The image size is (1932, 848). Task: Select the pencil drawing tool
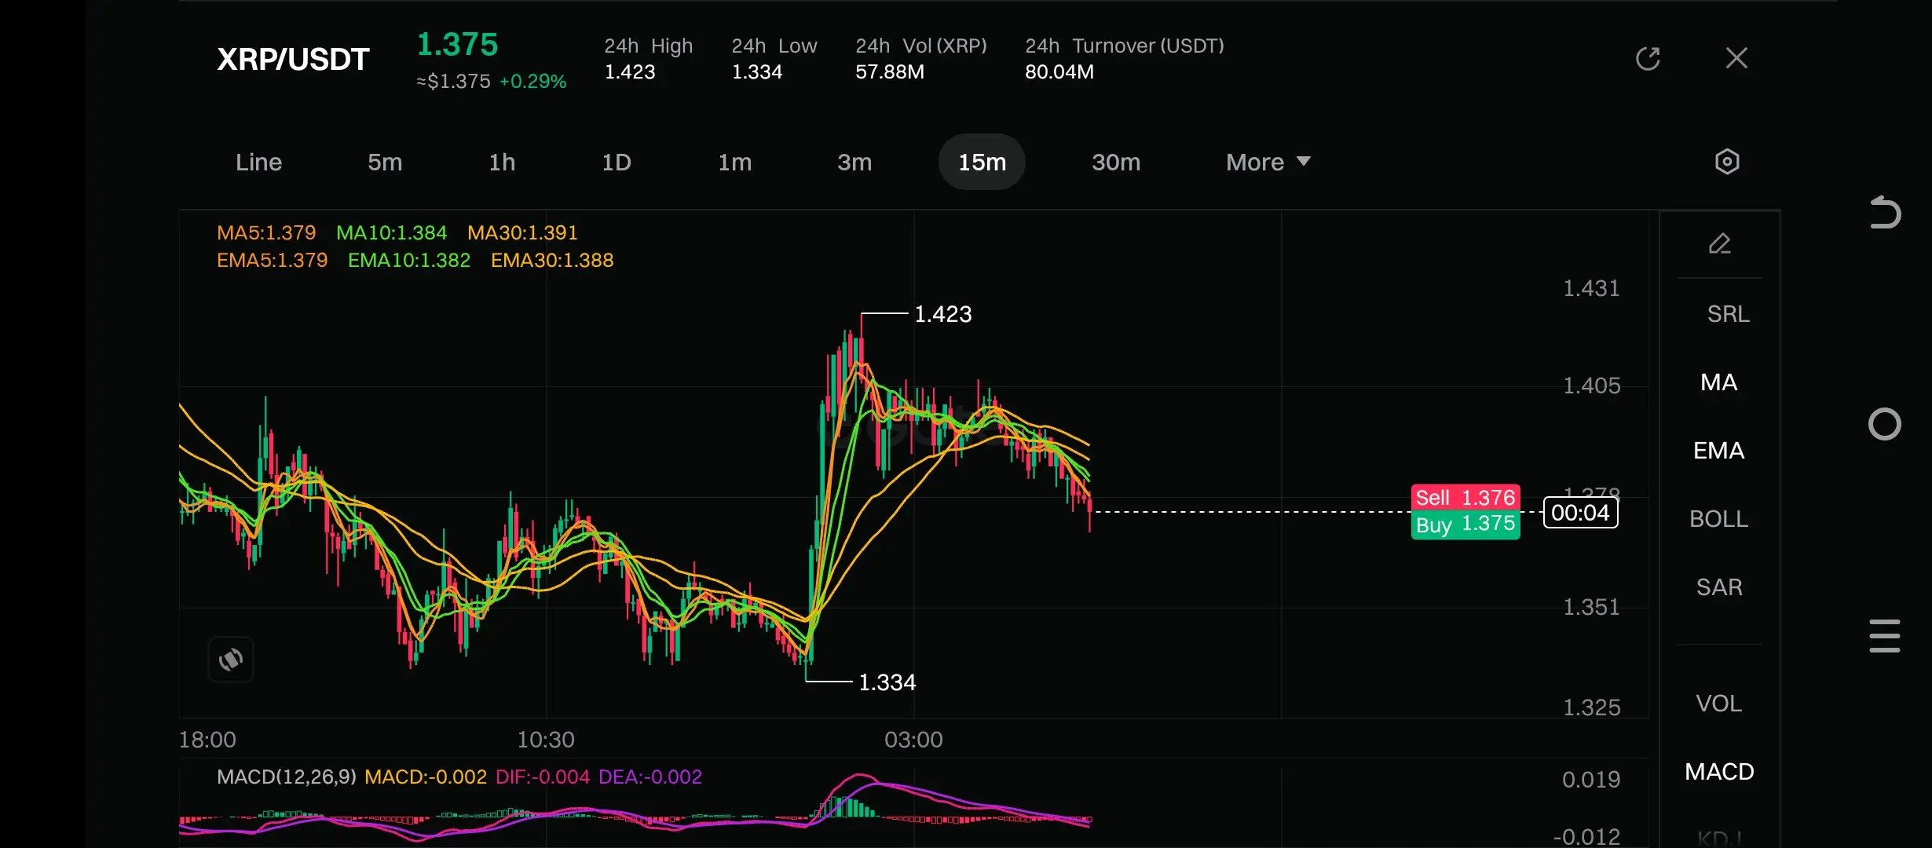pyautogui.click(x=1719, y=244)
